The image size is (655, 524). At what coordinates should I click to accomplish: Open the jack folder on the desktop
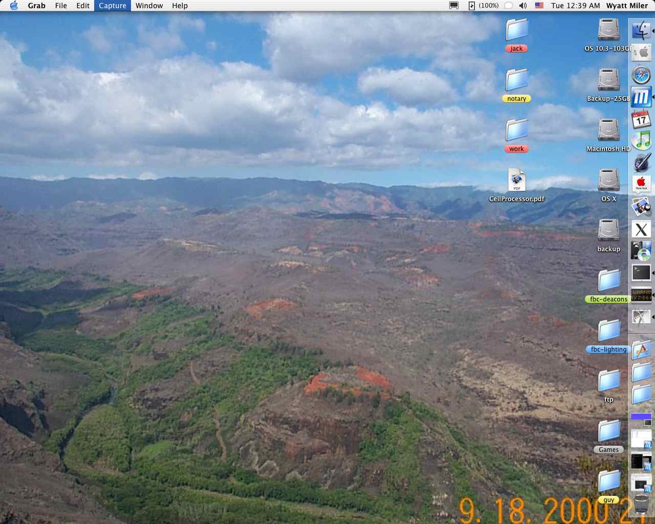point(516,32)
